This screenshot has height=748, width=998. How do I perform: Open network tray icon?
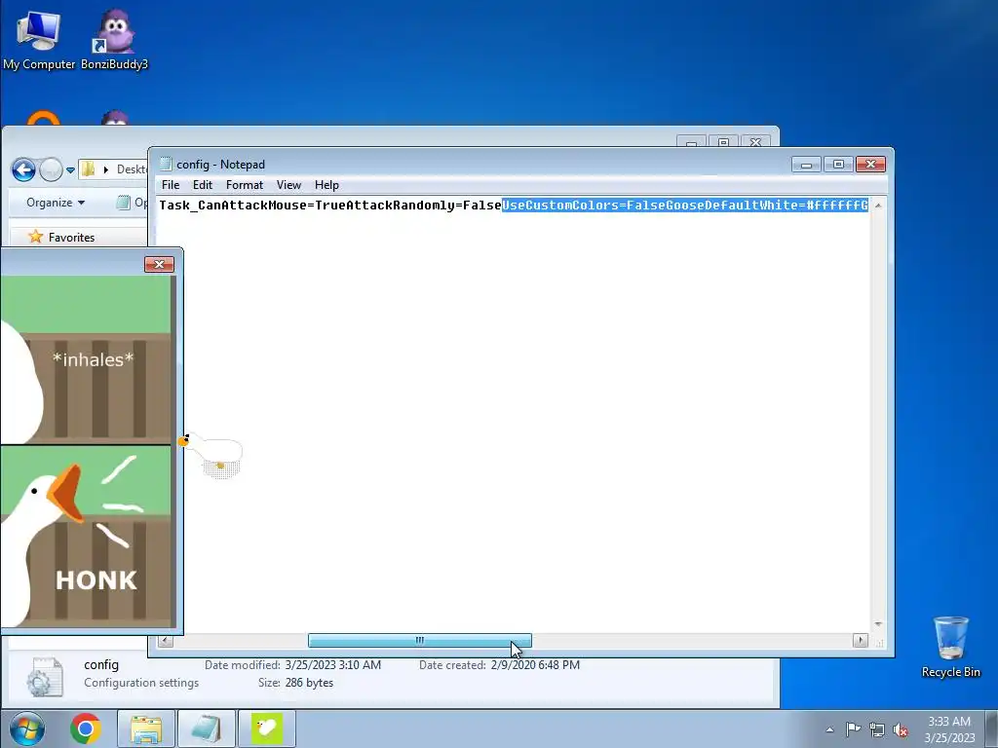(877, 729)
